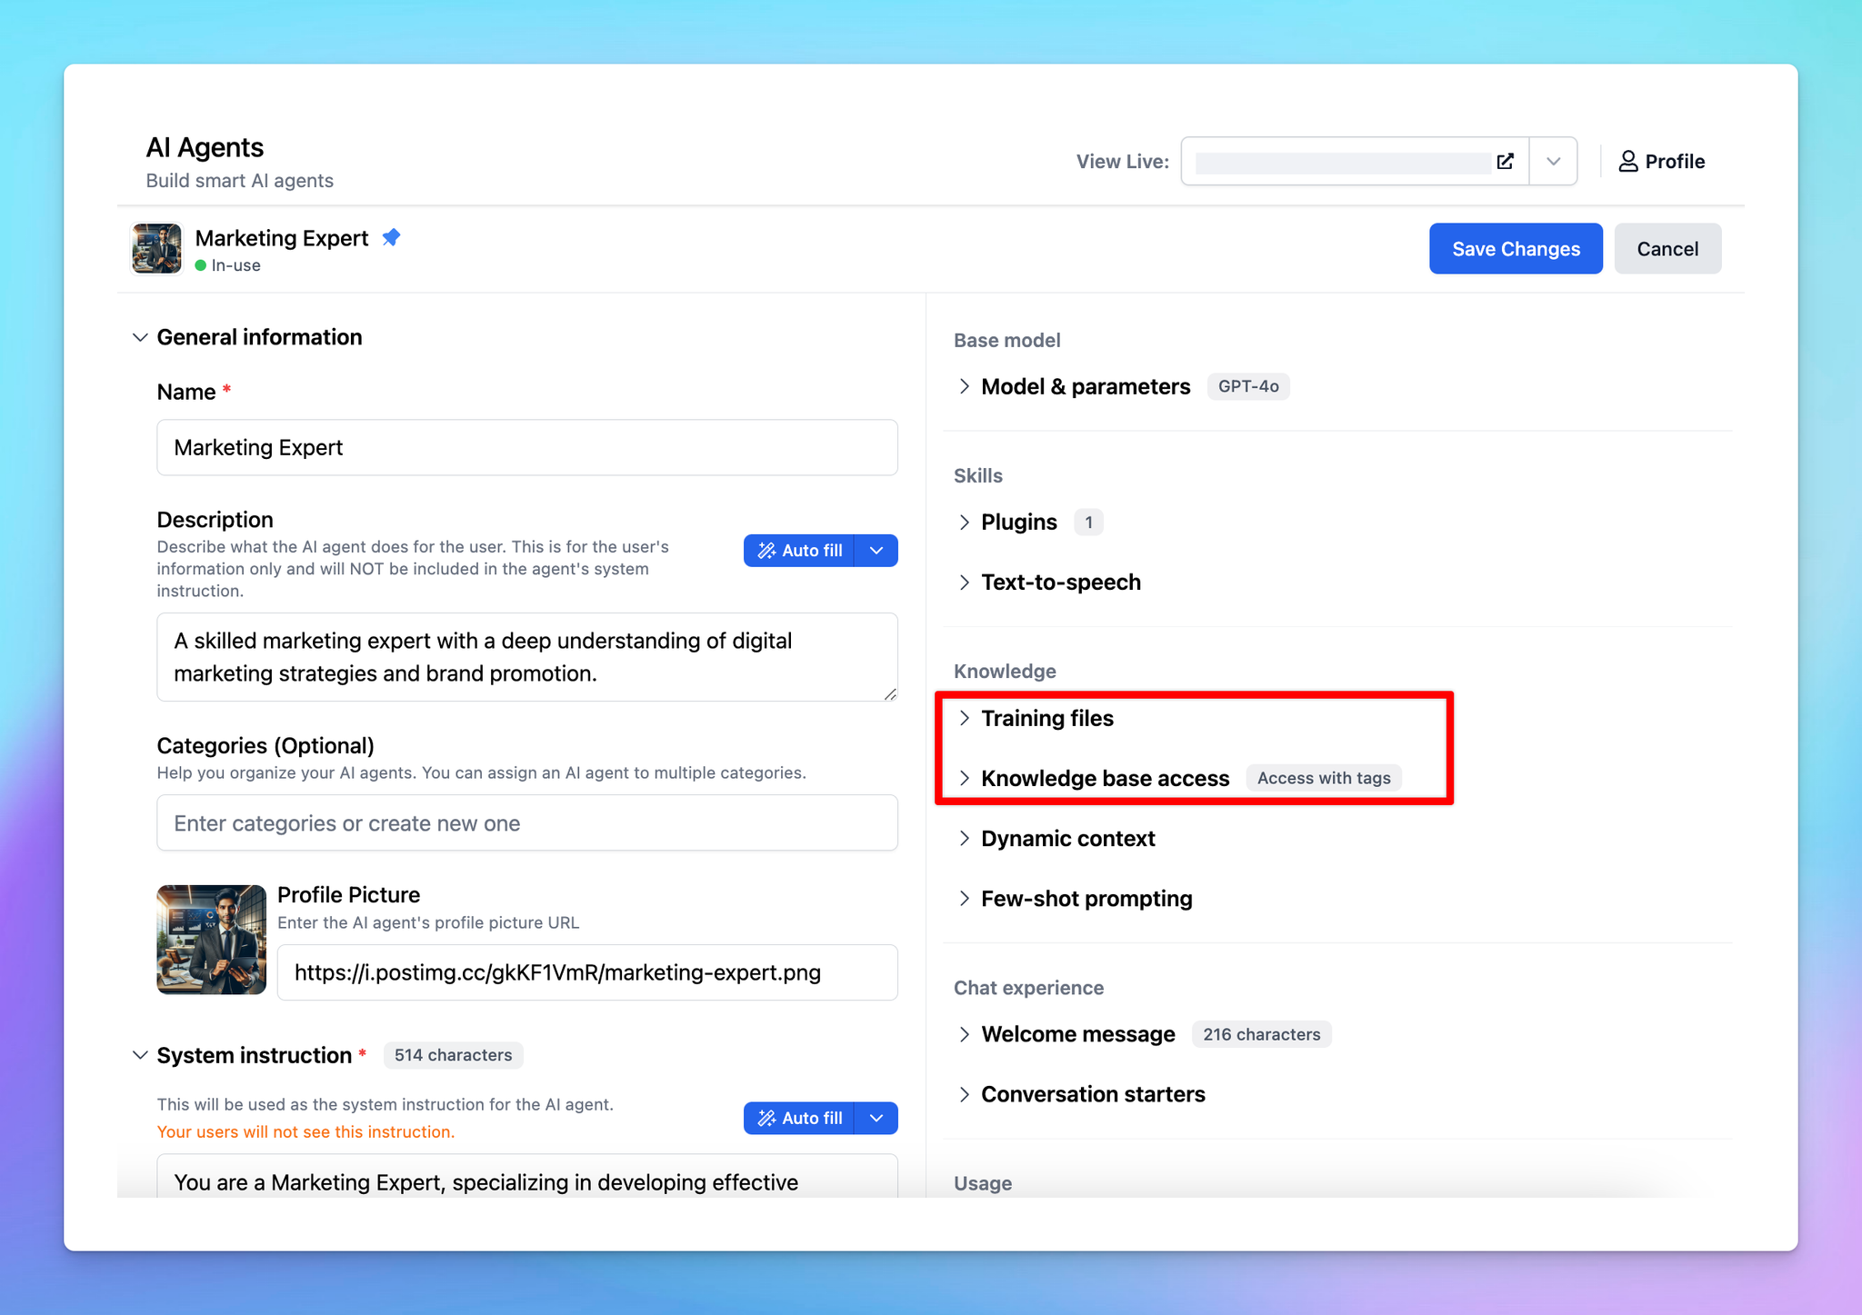Click the Profile user icon
Image resolution: width=1862 pixels, height=1315 pixels.
(x=1628, y=162)
